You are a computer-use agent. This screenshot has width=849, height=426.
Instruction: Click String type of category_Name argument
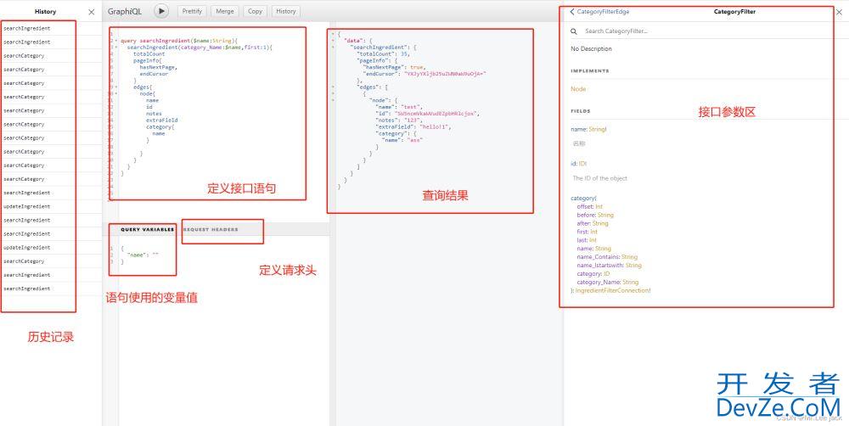630,282
